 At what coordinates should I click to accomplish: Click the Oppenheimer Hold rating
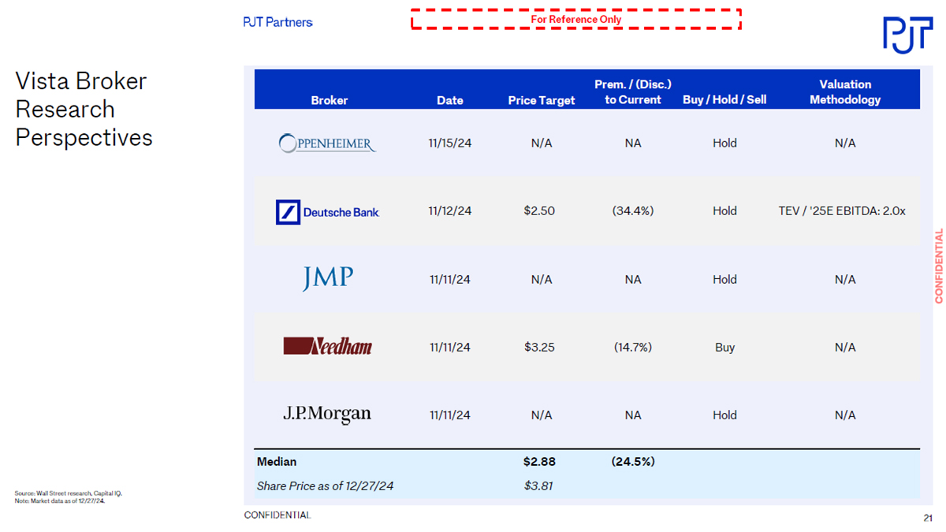pos(724,143)
